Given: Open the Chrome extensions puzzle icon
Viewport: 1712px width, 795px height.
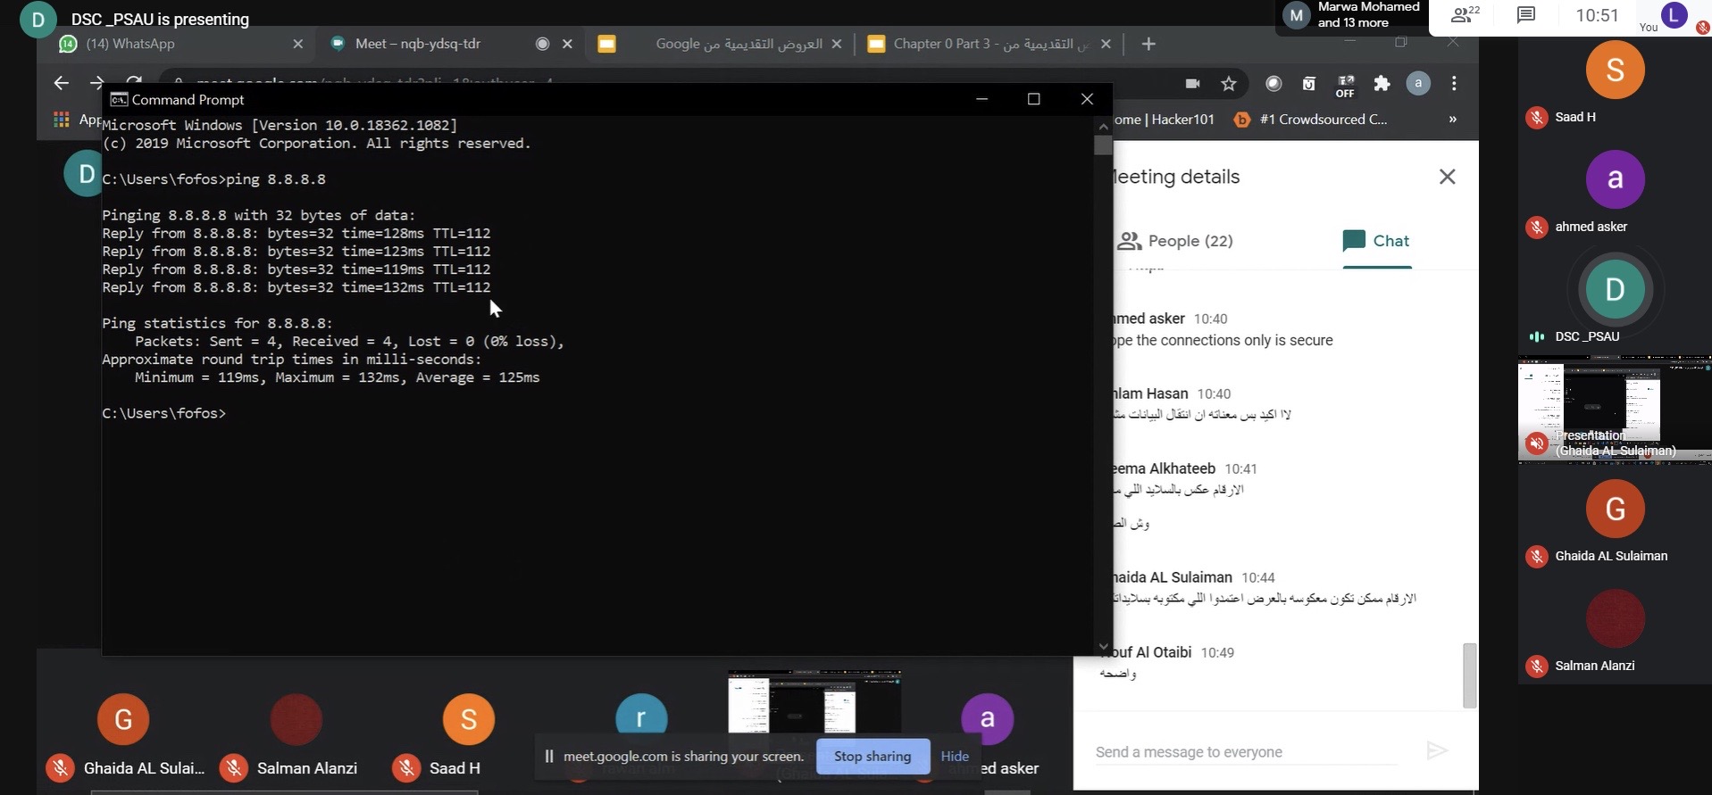Looking at the screenshot, I should pyautogui.click(x=1382, y=84).
